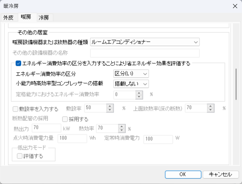Increase 定格能力におけるエネルギー消費効率 with up arrow

[139, 93]
